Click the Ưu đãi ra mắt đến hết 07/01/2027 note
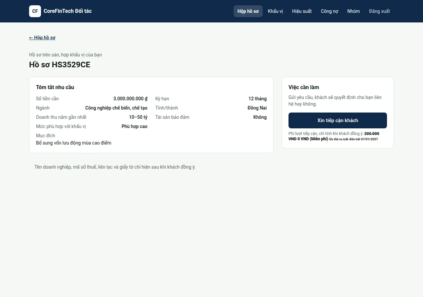423x297 pixels. [x=354, y=139]
